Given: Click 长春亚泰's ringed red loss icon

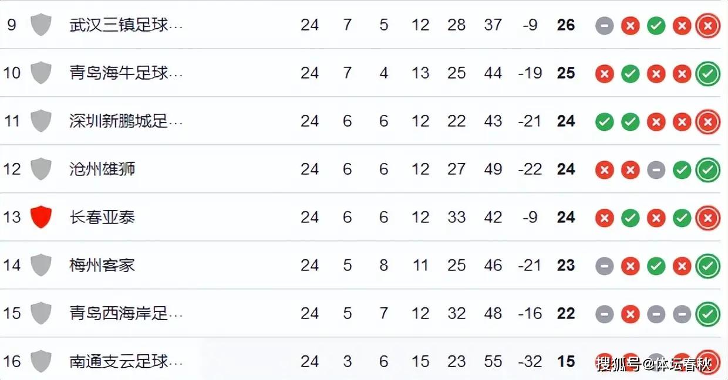Looking at the screenshot, I should coord(707,218).
